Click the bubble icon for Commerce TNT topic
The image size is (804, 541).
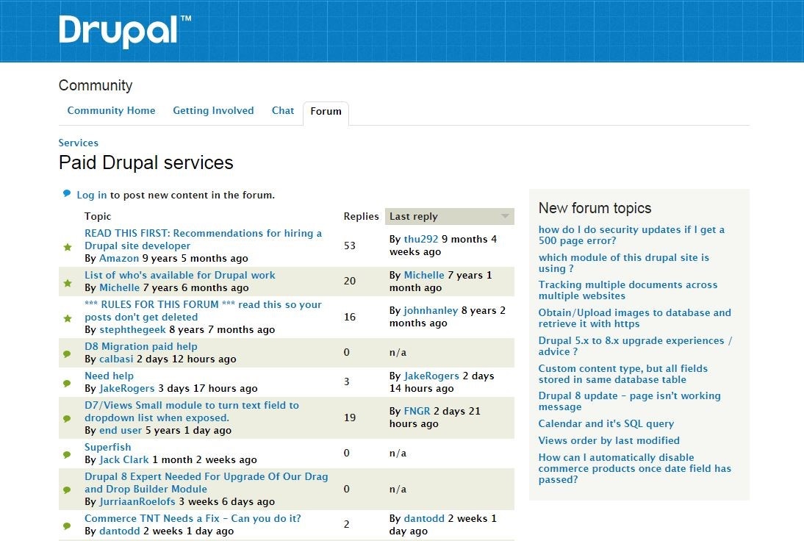67,526
